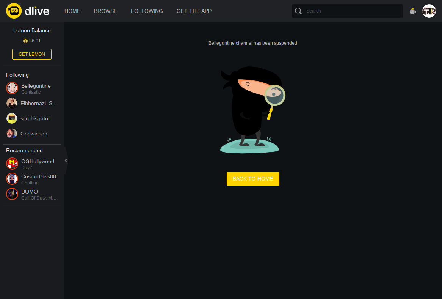The width and height of the screenshot is (442, 299).
Task: Select the Godwinson channel name
Action: 34,134
